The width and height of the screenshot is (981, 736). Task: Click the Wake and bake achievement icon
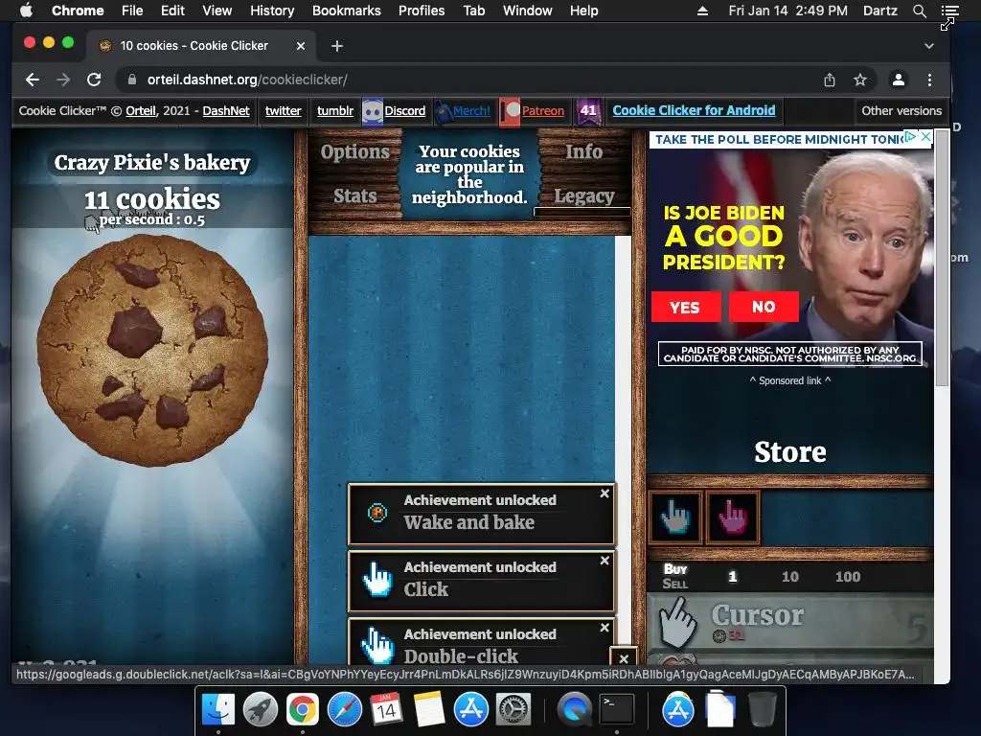[x=377, y=513]
